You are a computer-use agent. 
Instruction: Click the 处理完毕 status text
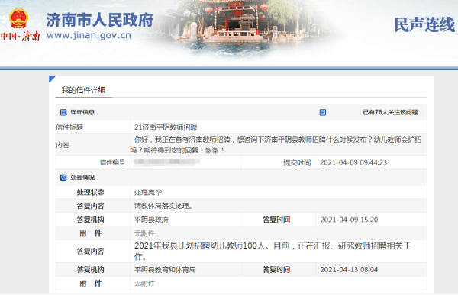(x=148, y=193)
